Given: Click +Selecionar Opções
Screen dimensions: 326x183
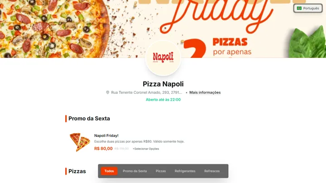Looking at the screenshot, I should pos(146,149).
